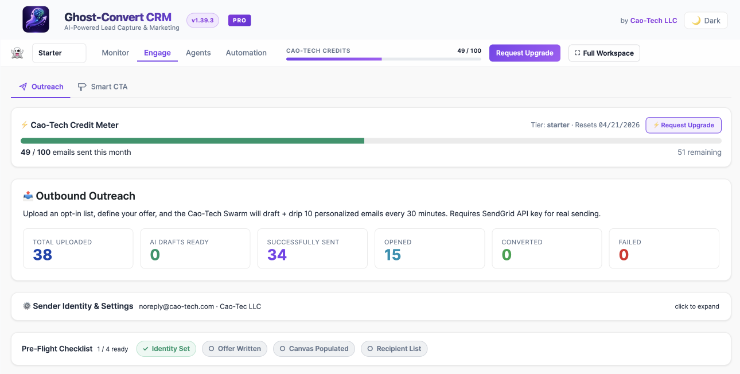740x374 pixels.
Task: Click the Smart CTA signpost icon
Action: point(82,87)
